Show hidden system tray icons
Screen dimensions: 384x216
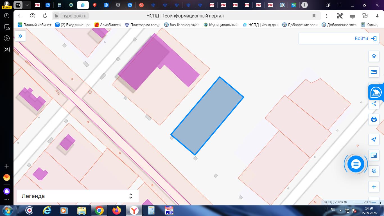click(341, 210)
